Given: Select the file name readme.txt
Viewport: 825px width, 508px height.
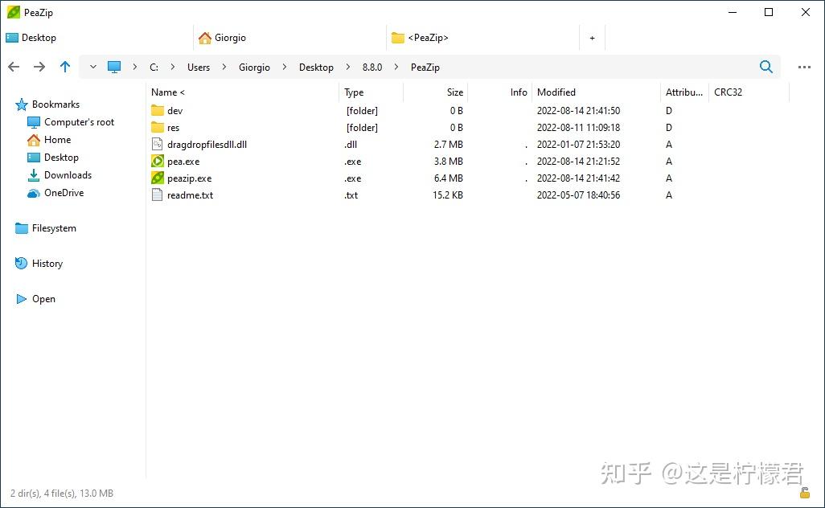Looking at the screenshot, I should (190, 195).
